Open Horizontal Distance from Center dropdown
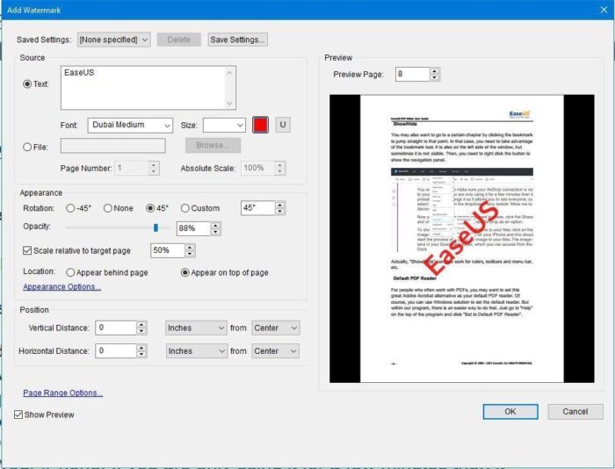This screenshot has width=615, height=469. [x=275, y=351]
